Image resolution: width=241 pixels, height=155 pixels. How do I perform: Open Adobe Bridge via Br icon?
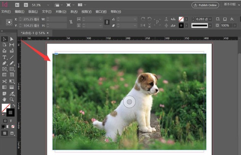tap(17, 5)
